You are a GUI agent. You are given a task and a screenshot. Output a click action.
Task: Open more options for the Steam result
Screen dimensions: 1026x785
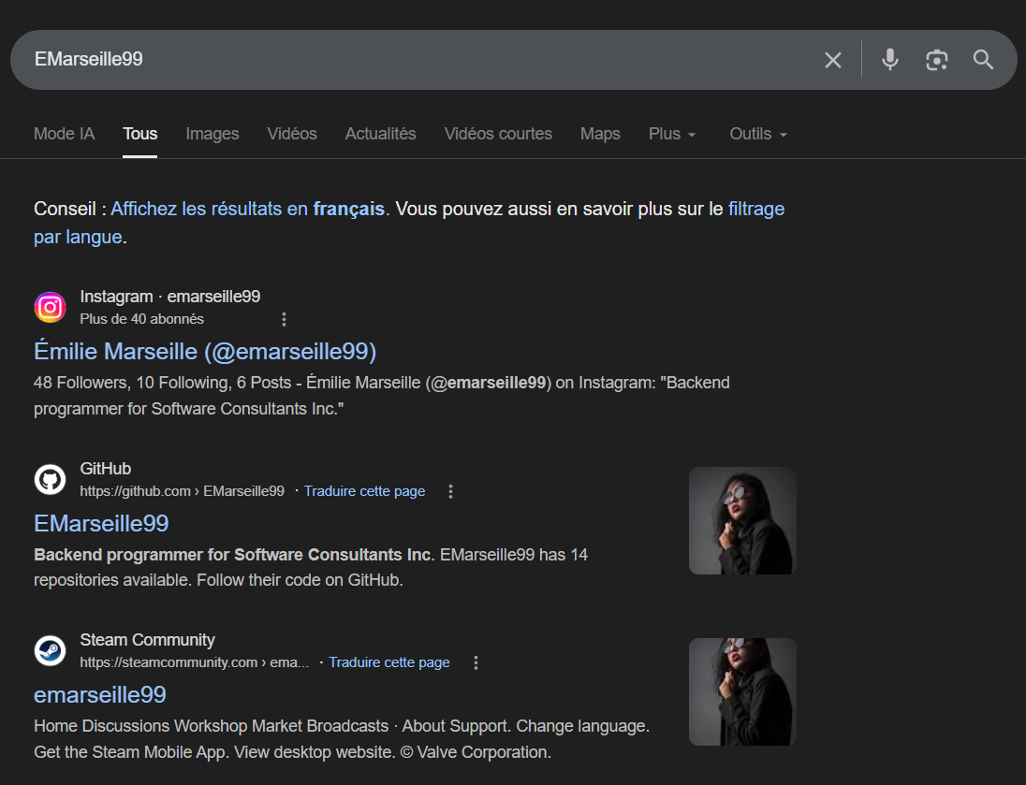click(476, 662)
